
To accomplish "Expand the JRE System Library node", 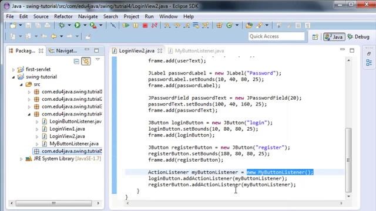I will (x=21, y=159).
